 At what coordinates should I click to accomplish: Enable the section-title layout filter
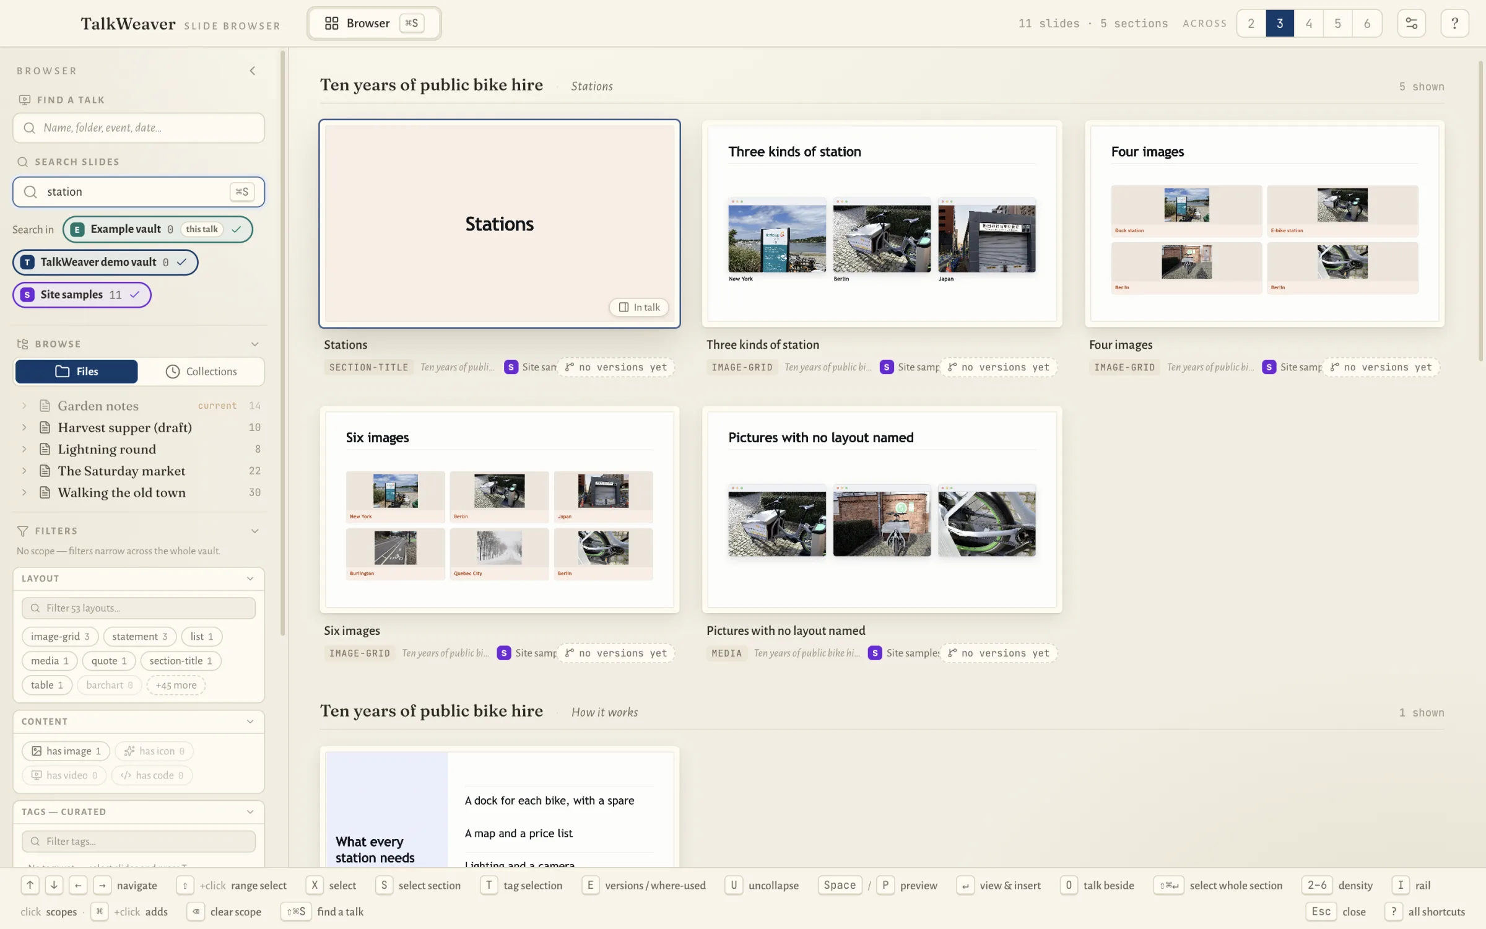pyautogui.click(x=181, y=661)
